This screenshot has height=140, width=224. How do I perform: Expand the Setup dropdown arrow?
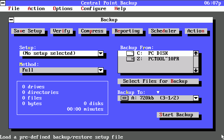coord(101,53)
